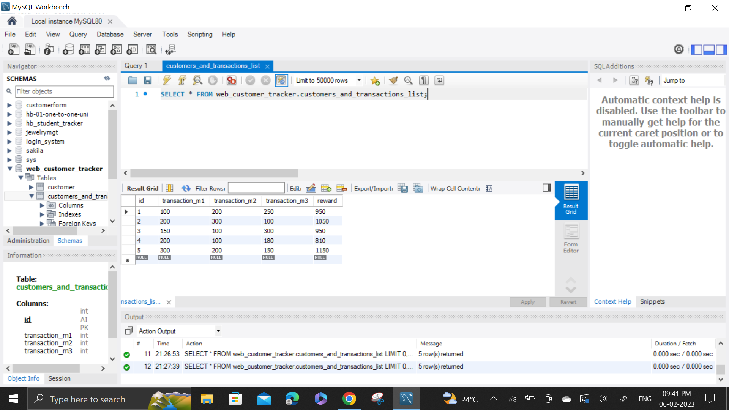The image size is (729, 410).
Task: Open the Snippets tab
Action: pos(652,301)
